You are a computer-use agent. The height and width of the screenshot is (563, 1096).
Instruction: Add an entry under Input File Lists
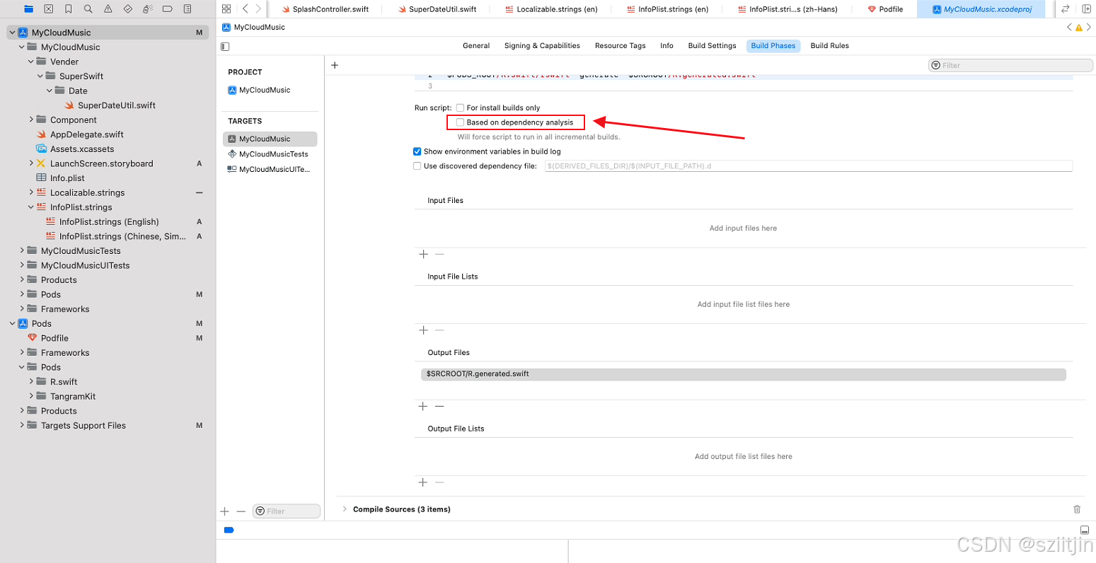tap(424, 330)
